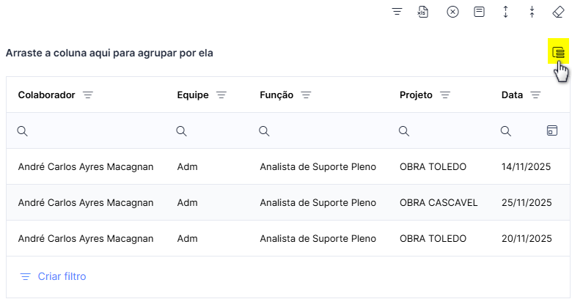Expand all rows with outward arrows icon
The width and height of the screenshot is (572, 299).
coord(505,12)
